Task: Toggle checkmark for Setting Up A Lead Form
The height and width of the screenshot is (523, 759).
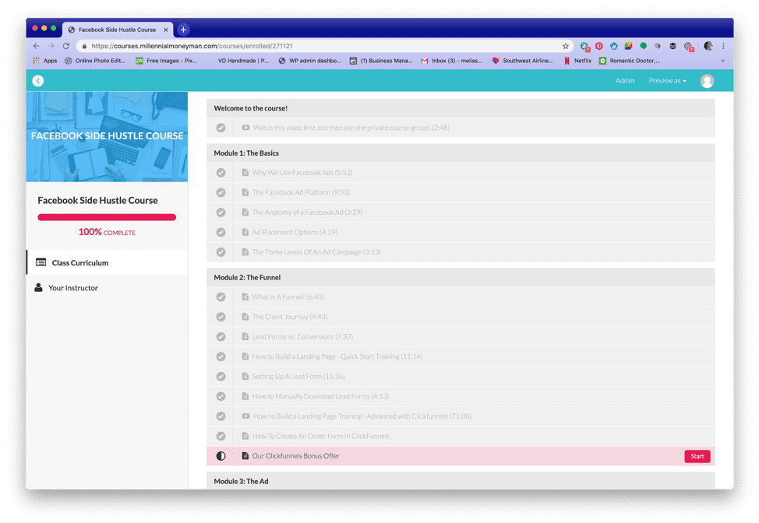Action: 221,377
